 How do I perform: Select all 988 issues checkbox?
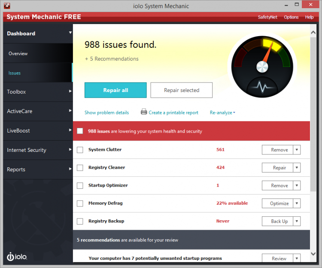[80, 131]
